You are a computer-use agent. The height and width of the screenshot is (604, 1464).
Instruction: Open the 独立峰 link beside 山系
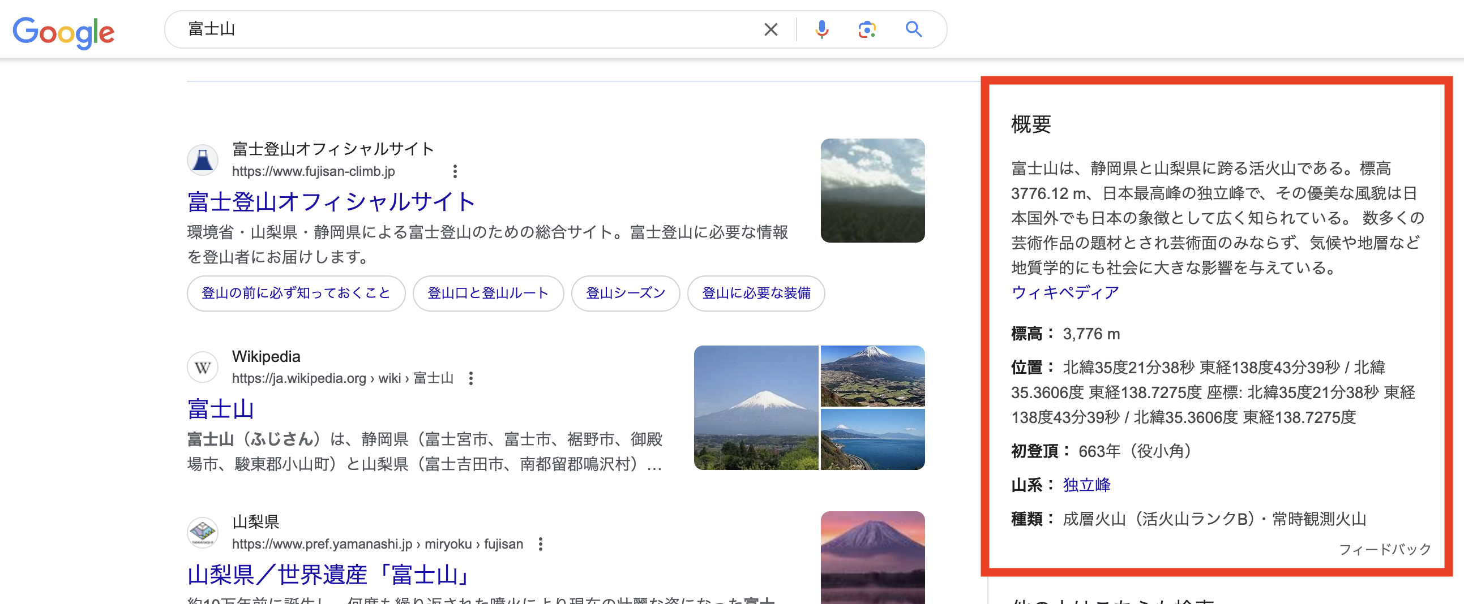click(1086, 485)
